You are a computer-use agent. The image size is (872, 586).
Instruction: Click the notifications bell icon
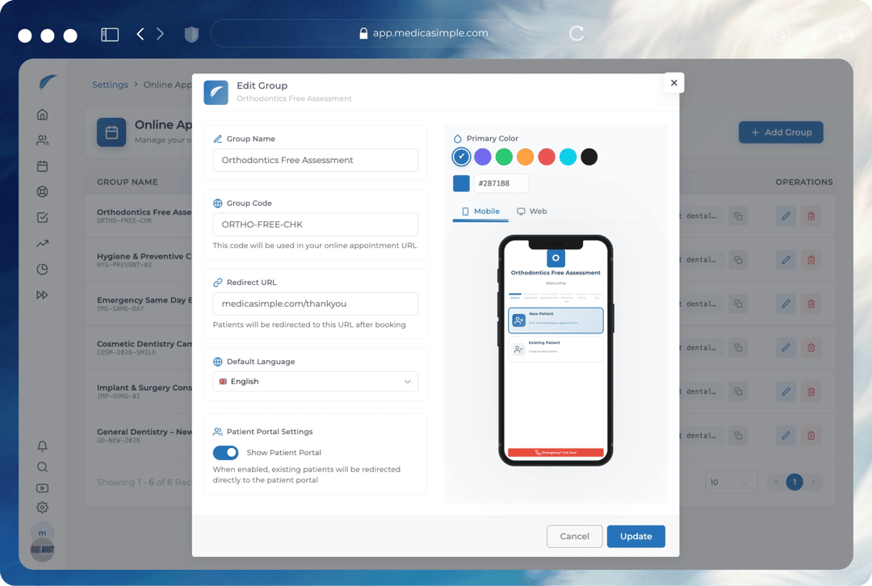[43, 446]
